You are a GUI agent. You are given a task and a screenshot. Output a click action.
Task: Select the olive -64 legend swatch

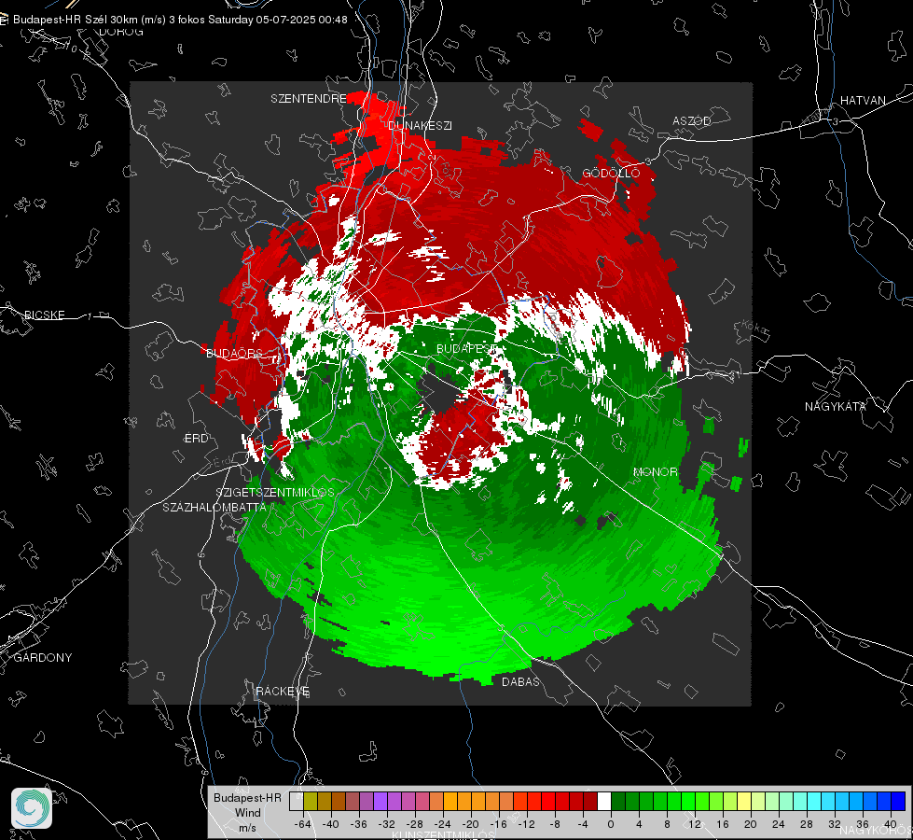[311, 802]
